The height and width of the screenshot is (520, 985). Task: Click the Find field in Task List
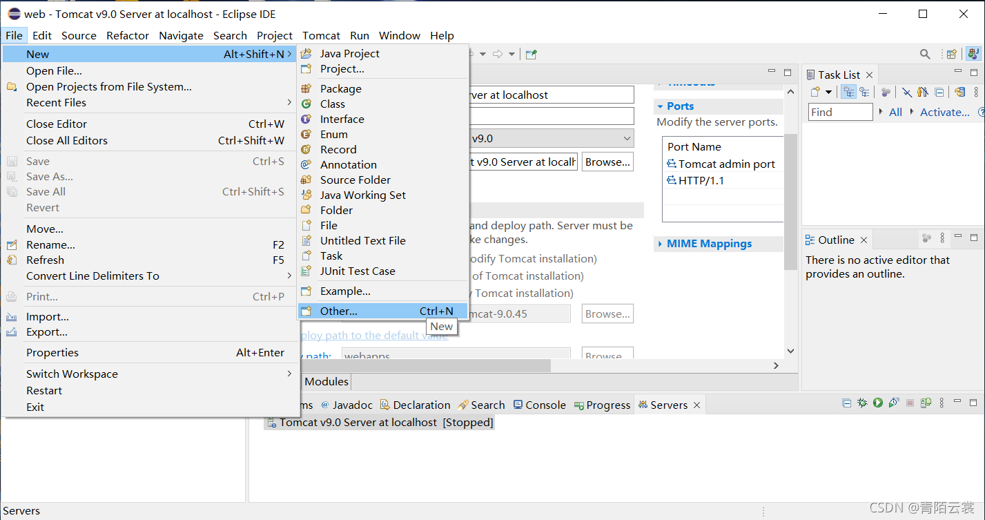[841, 112]
